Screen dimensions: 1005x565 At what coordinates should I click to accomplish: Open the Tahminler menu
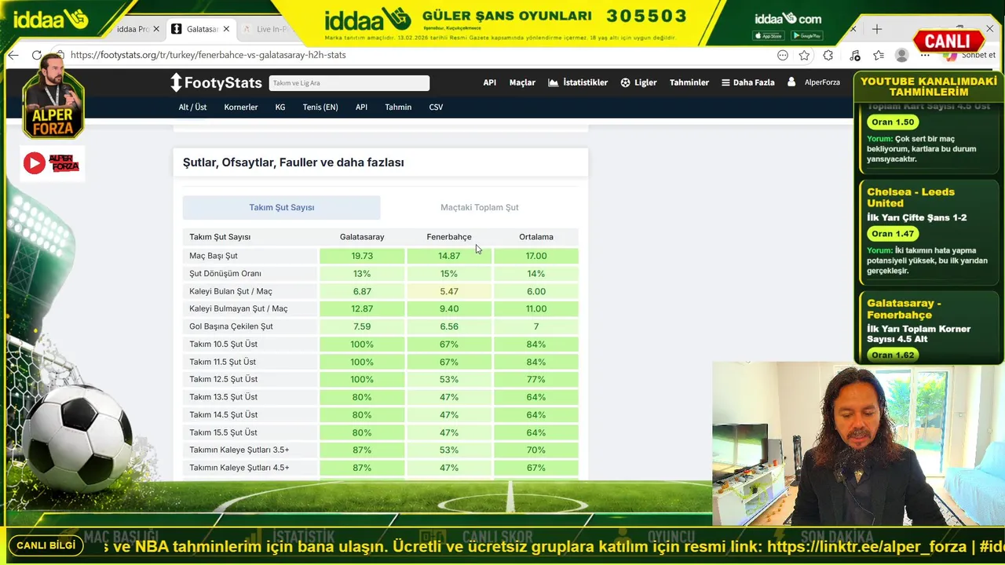pos(689,82)
